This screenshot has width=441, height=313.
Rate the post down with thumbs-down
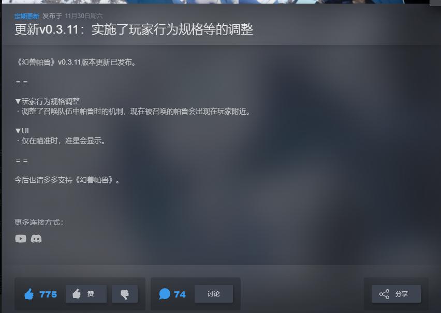coord(125,294)
